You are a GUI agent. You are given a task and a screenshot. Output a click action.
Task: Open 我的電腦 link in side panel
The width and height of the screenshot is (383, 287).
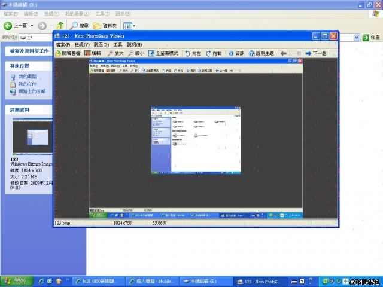[28, 77]
